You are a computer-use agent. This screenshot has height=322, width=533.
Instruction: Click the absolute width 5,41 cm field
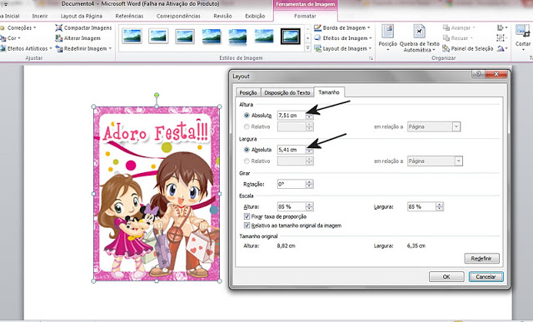pos(291,150)
